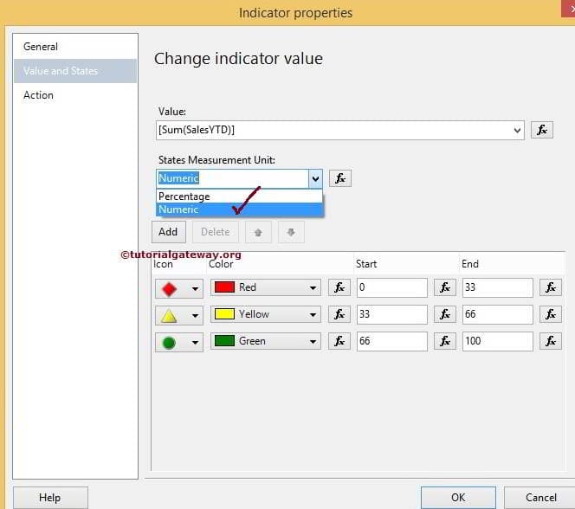Viewport: 575px width, 509px height.
Task: Close the Indicator properties dialog
Action: (569, 8)
